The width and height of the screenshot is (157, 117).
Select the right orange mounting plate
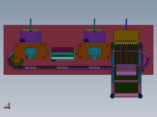[x=95, y=51]
